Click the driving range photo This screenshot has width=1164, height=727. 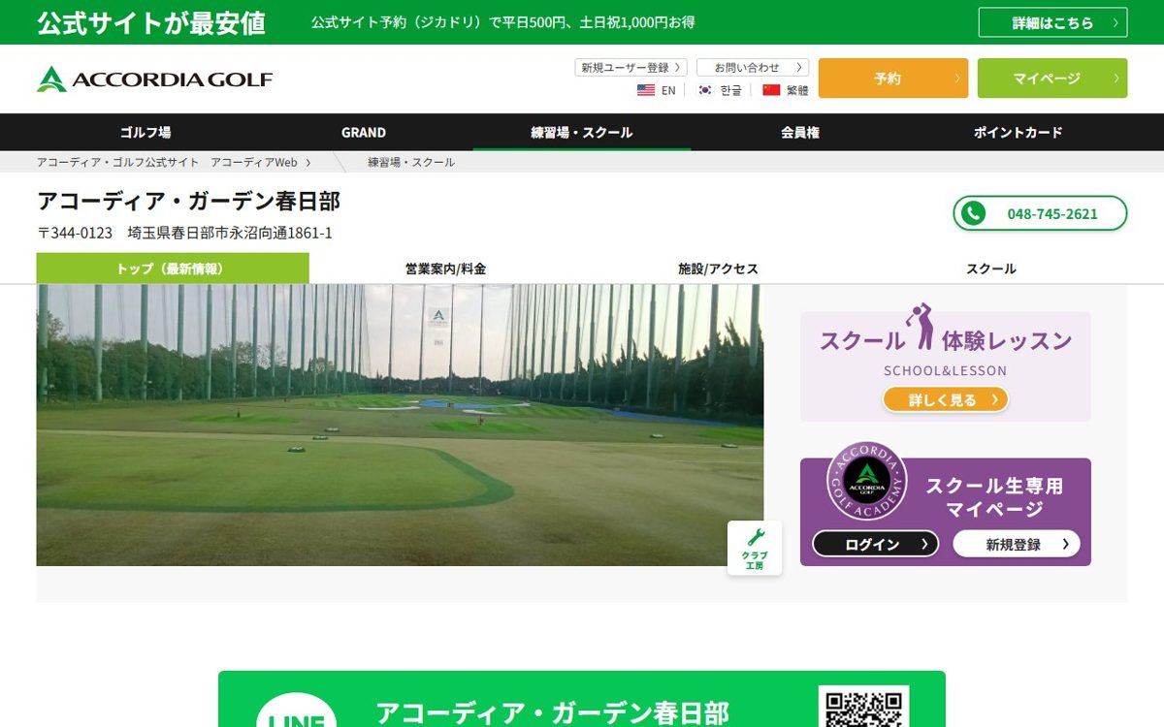400,425
